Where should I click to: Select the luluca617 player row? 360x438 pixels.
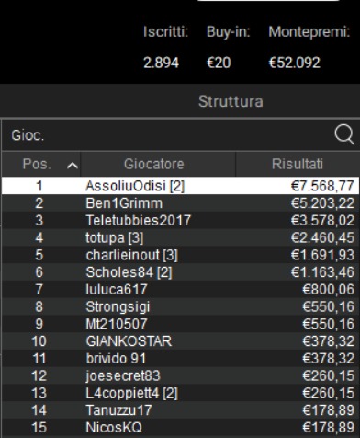(x=180, y=289)
